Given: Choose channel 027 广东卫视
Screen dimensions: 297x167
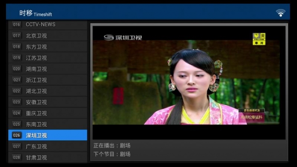Looking at the screenshot, I should [x=48, y=146].
